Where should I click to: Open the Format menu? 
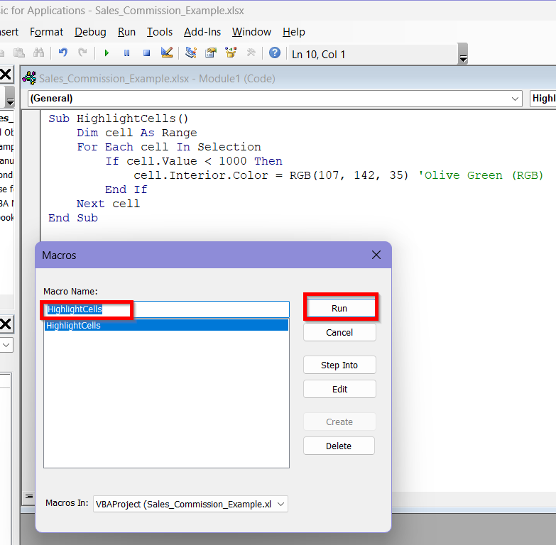coord(46,32)
